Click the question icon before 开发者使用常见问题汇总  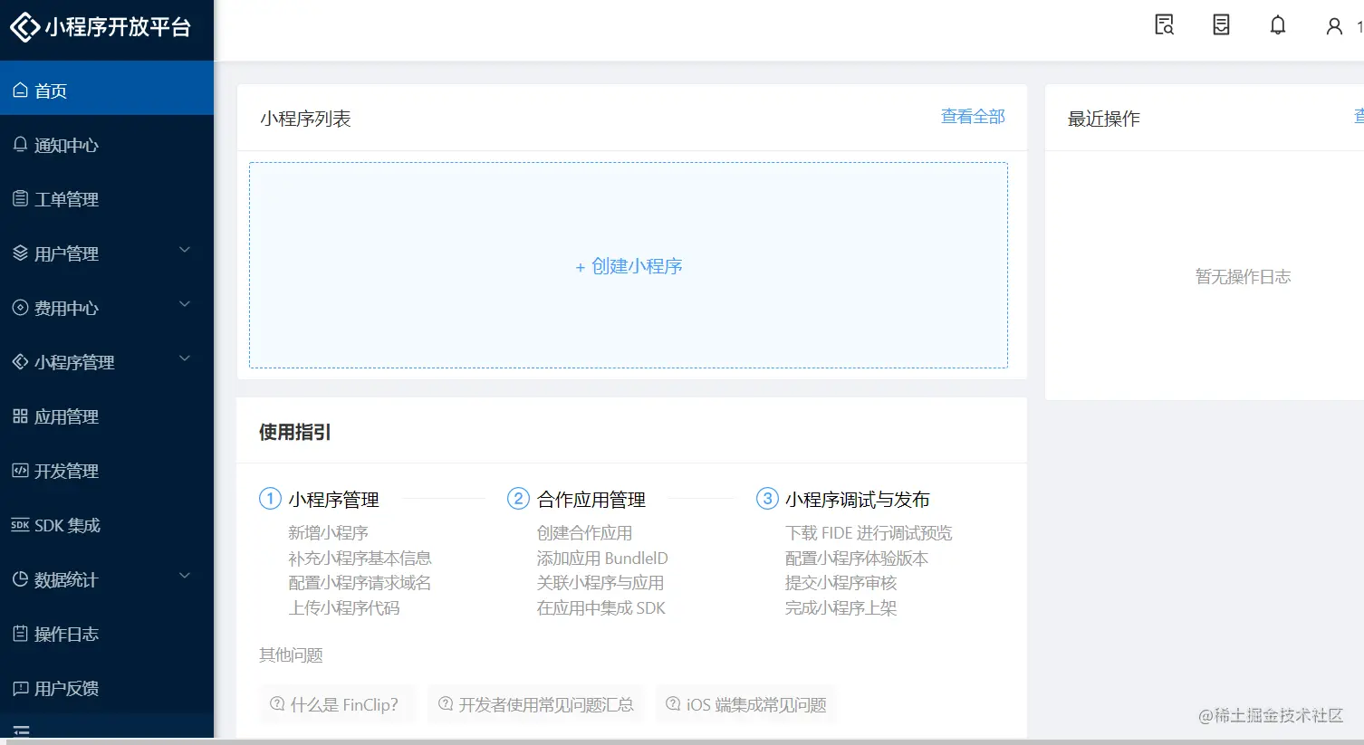pos(446,703)
